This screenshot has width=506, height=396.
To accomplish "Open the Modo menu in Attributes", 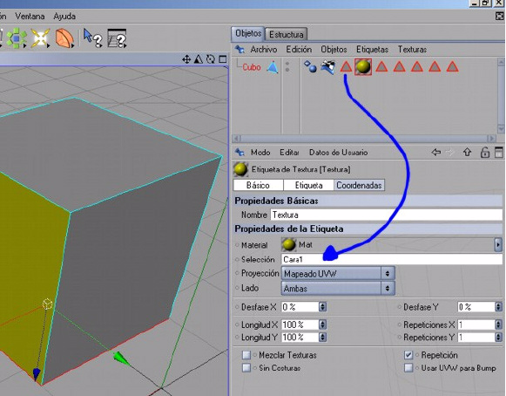I will click(260, 152).
